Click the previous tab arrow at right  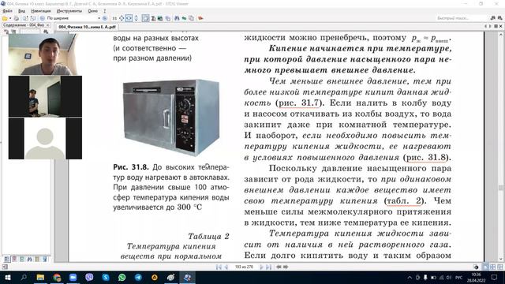(486, 26)
